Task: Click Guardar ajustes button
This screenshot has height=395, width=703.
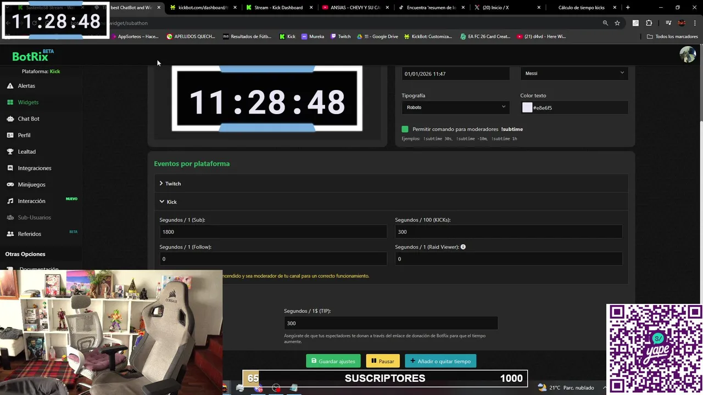Action: click(333, 361)
